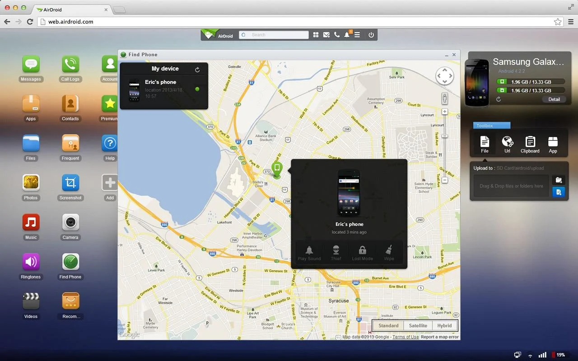Click the Lost Mode lock icon
Screen dimensions: 578x361
point(362,250)
